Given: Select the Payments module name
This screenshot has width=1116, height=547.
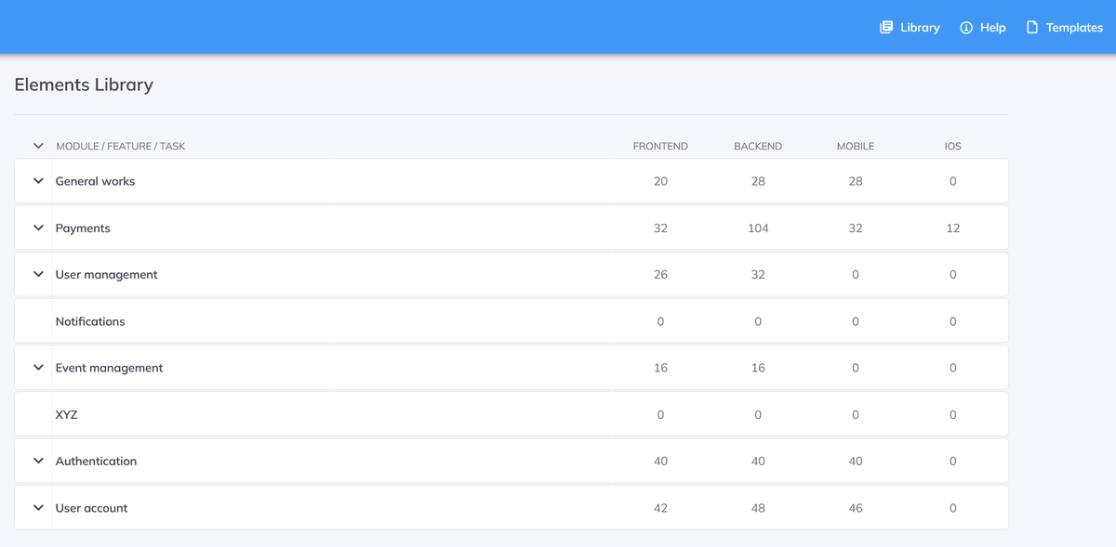Looking at the screenshot, I should 83,228.
